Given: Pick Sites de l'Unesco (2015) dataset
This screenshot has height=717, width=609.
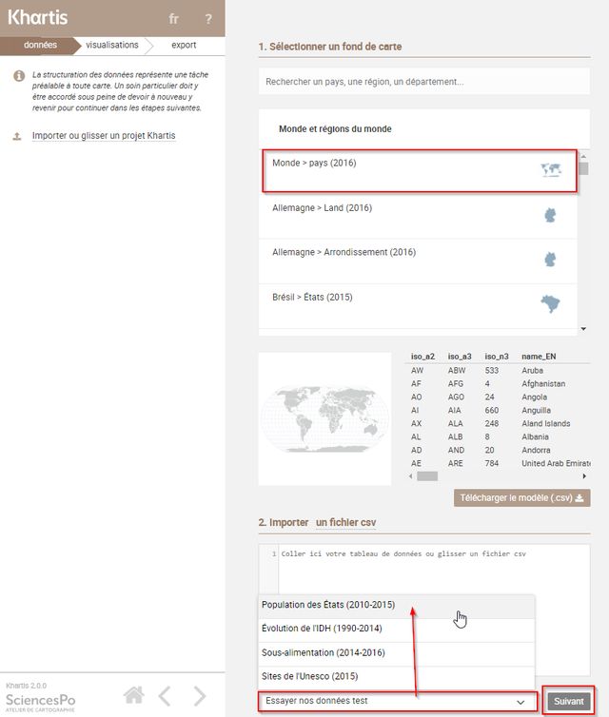Looking at the screenshot, I should pos(309,676).
